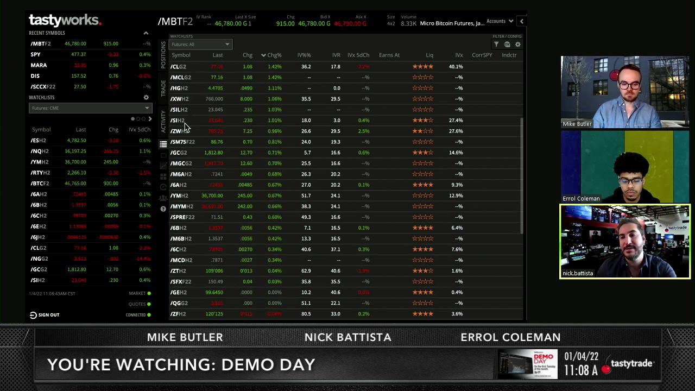Click the liquidity stars in the /CLG2 row
Viewport: 695px width, 391px height.
(x=422, y=67)
